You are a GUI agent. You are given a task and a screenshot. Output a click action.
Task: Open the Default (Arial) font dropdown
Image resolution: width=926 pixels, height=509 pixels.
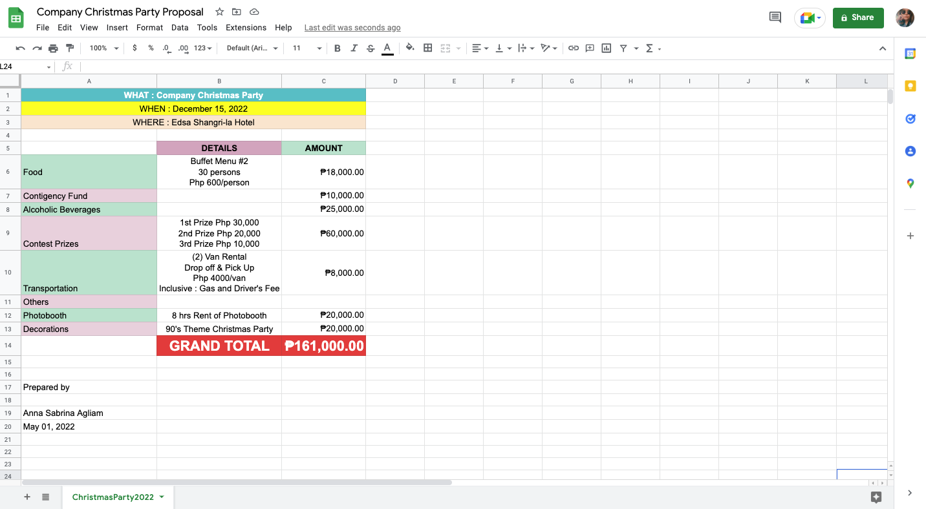click(252, 48)
